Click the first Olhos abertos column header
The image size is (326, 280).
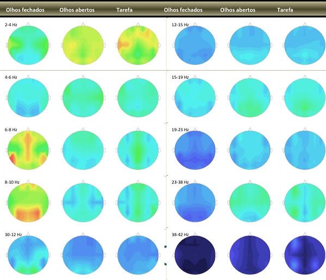click(x=77, y=10)
